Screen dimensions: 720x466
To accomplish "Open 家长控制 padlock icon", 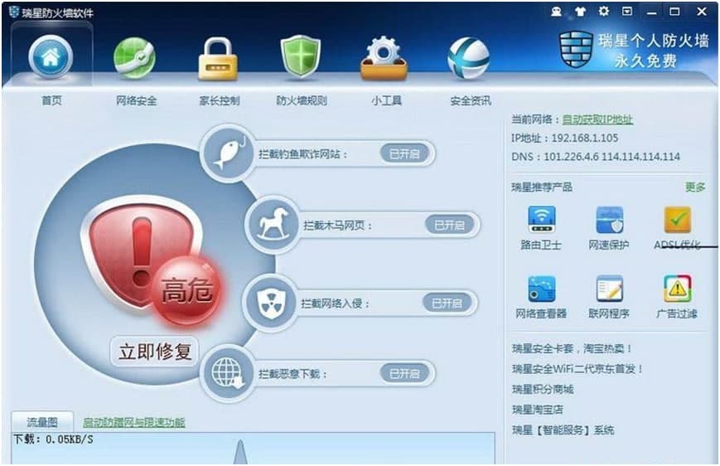I will 218,59.
